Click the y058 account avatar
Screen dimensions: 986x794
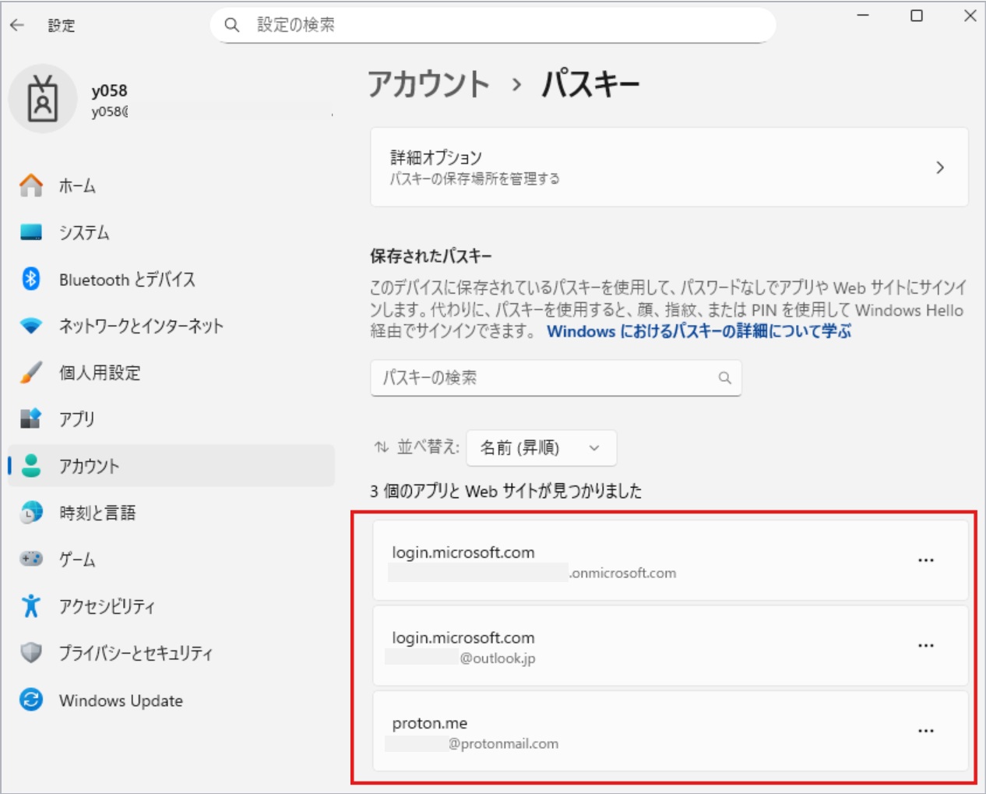[43, 99]
